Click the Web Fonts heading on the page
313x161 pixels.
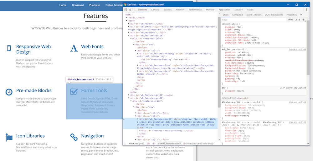click(92, 46)
